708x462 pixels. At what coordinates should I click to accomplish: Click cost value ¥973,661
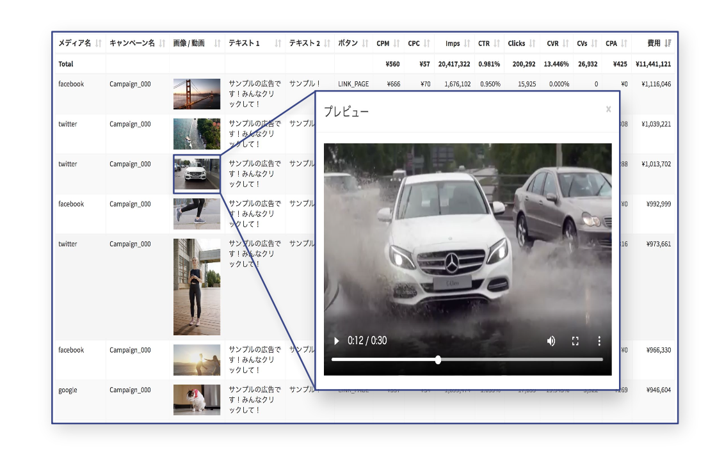pos(659,244)
